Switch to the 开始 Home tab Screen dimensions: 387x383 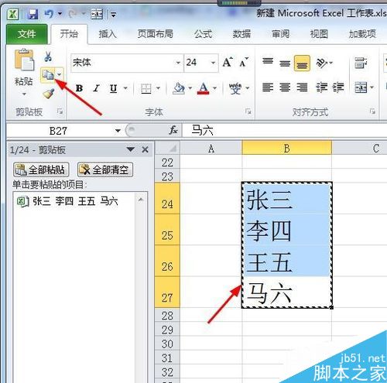point(69,34)
